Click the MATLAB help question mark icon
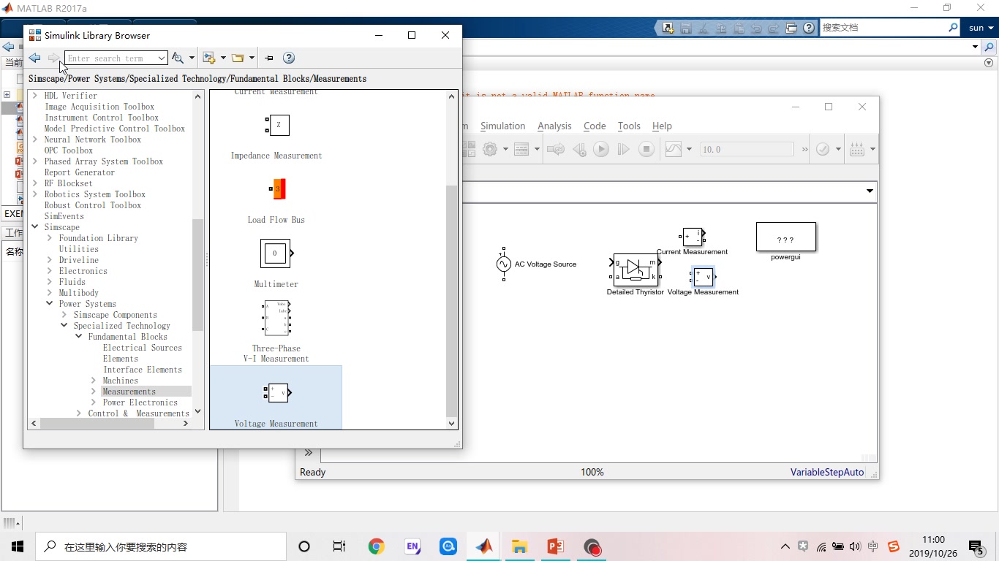This screenshot has width=999, height=561. [809, 28]
